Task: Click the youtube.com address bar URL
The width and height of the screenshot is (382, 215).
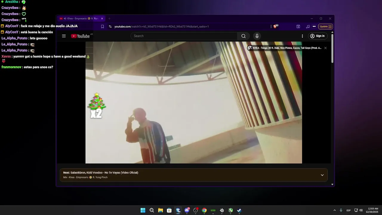Action: click(x=161, y=27)
